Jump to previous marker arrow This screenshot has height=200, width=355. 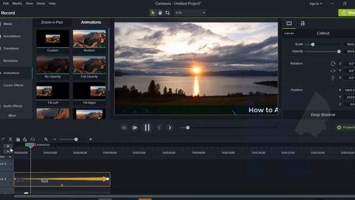coord(159,128)
